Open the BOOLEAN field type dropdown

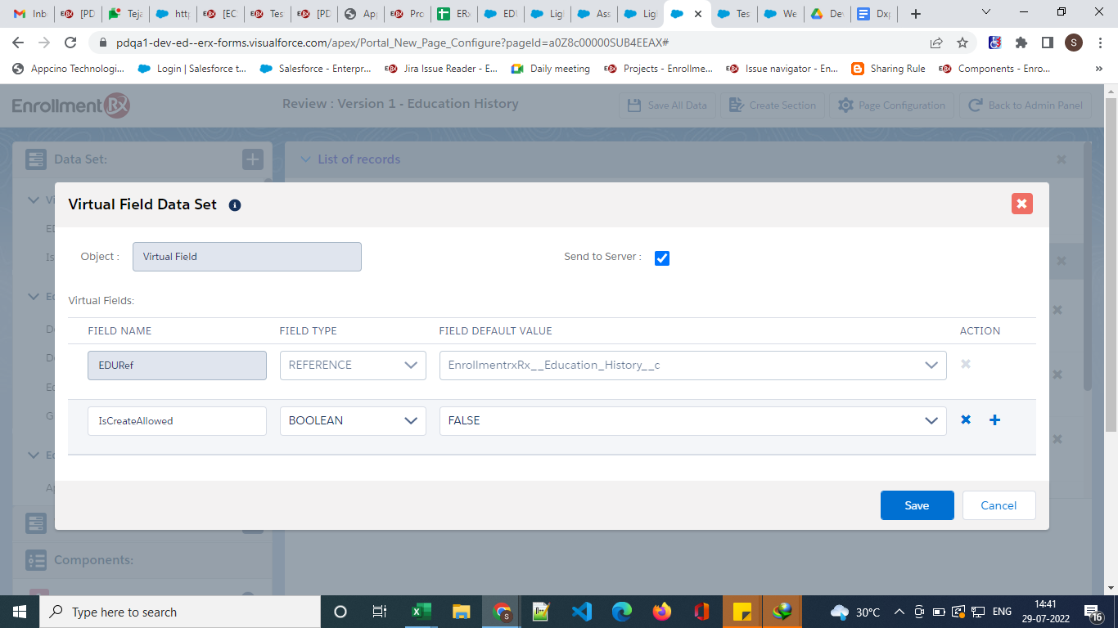[x=353, y=421]
